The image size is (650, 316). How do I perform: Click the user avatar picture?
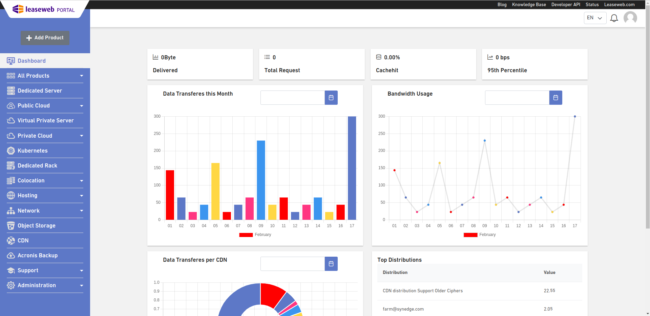point(630,18)
